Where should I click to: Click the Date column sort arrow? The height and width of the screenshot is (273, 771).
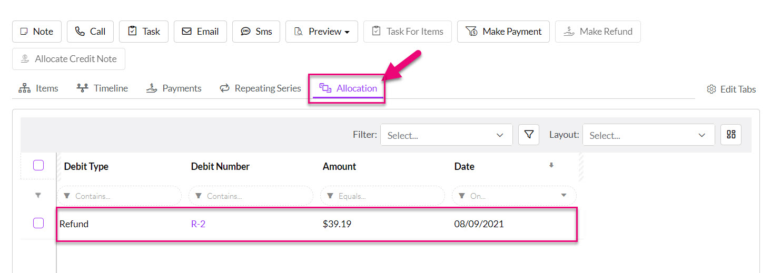[551, 165]
